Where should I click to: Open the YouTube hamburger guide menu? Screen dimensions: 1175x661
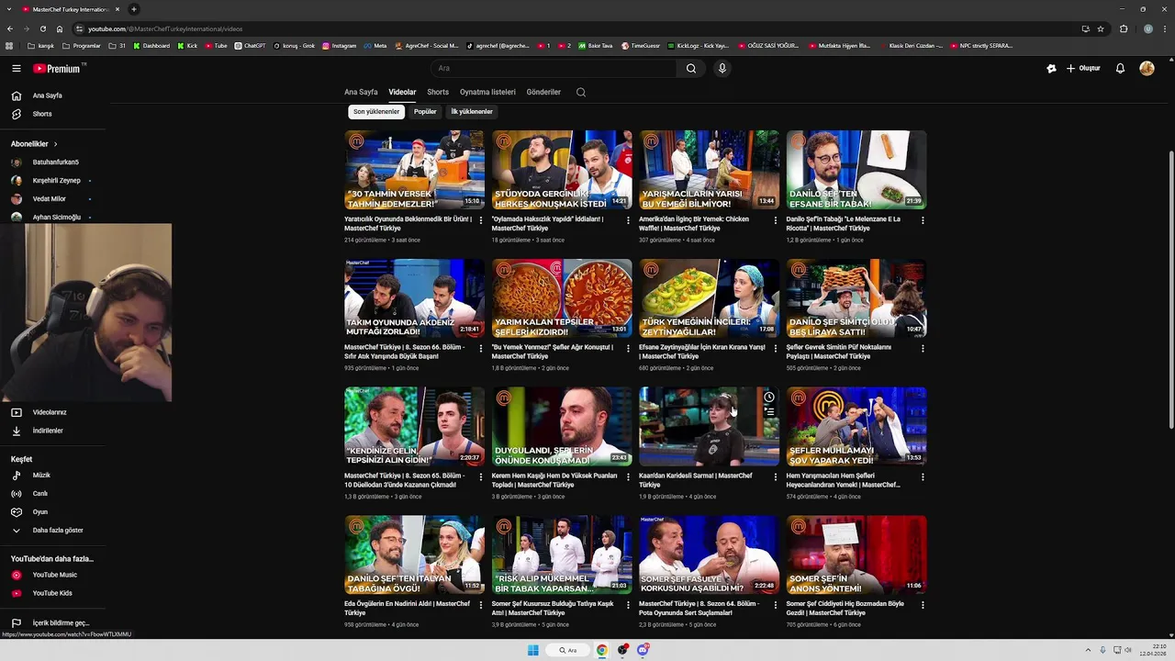tap(16, 68)
